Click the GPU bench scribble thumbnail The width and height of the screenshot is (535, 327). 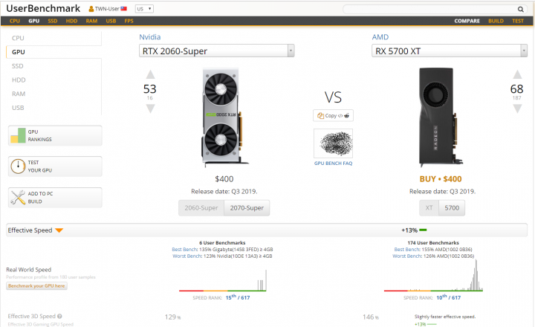tap(333, 143)
